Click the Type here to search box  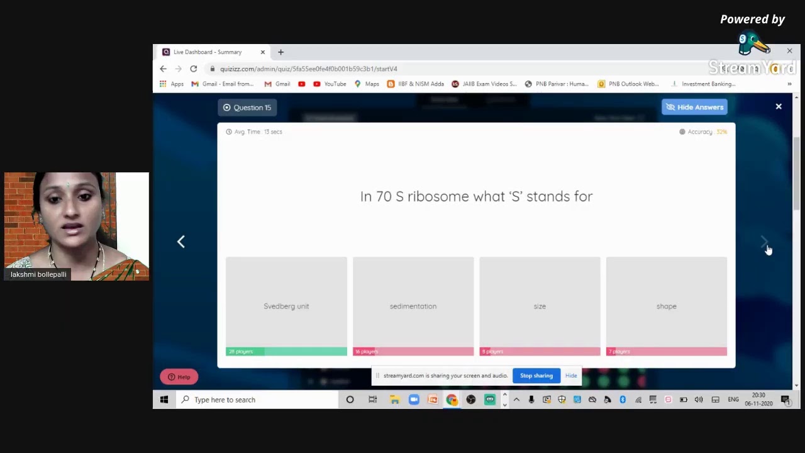click(x=257, y=400)
